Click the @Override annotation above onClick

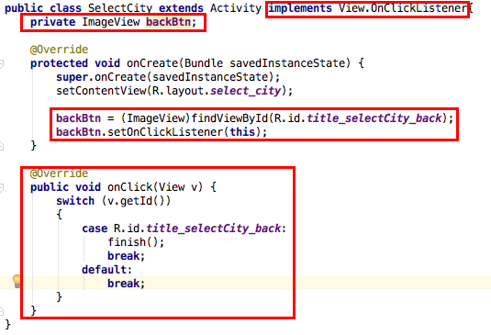[59, 173]
